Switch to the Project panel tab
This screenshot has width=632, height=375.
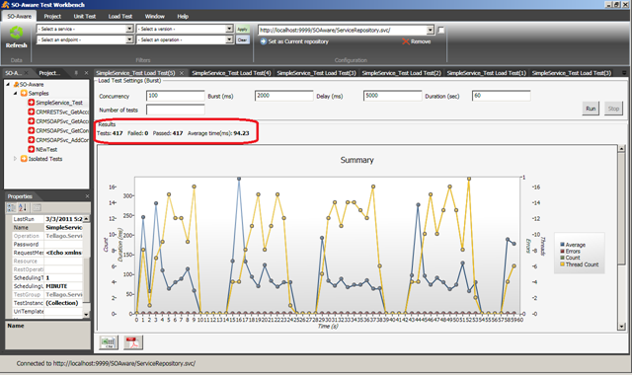coord(49,73)
